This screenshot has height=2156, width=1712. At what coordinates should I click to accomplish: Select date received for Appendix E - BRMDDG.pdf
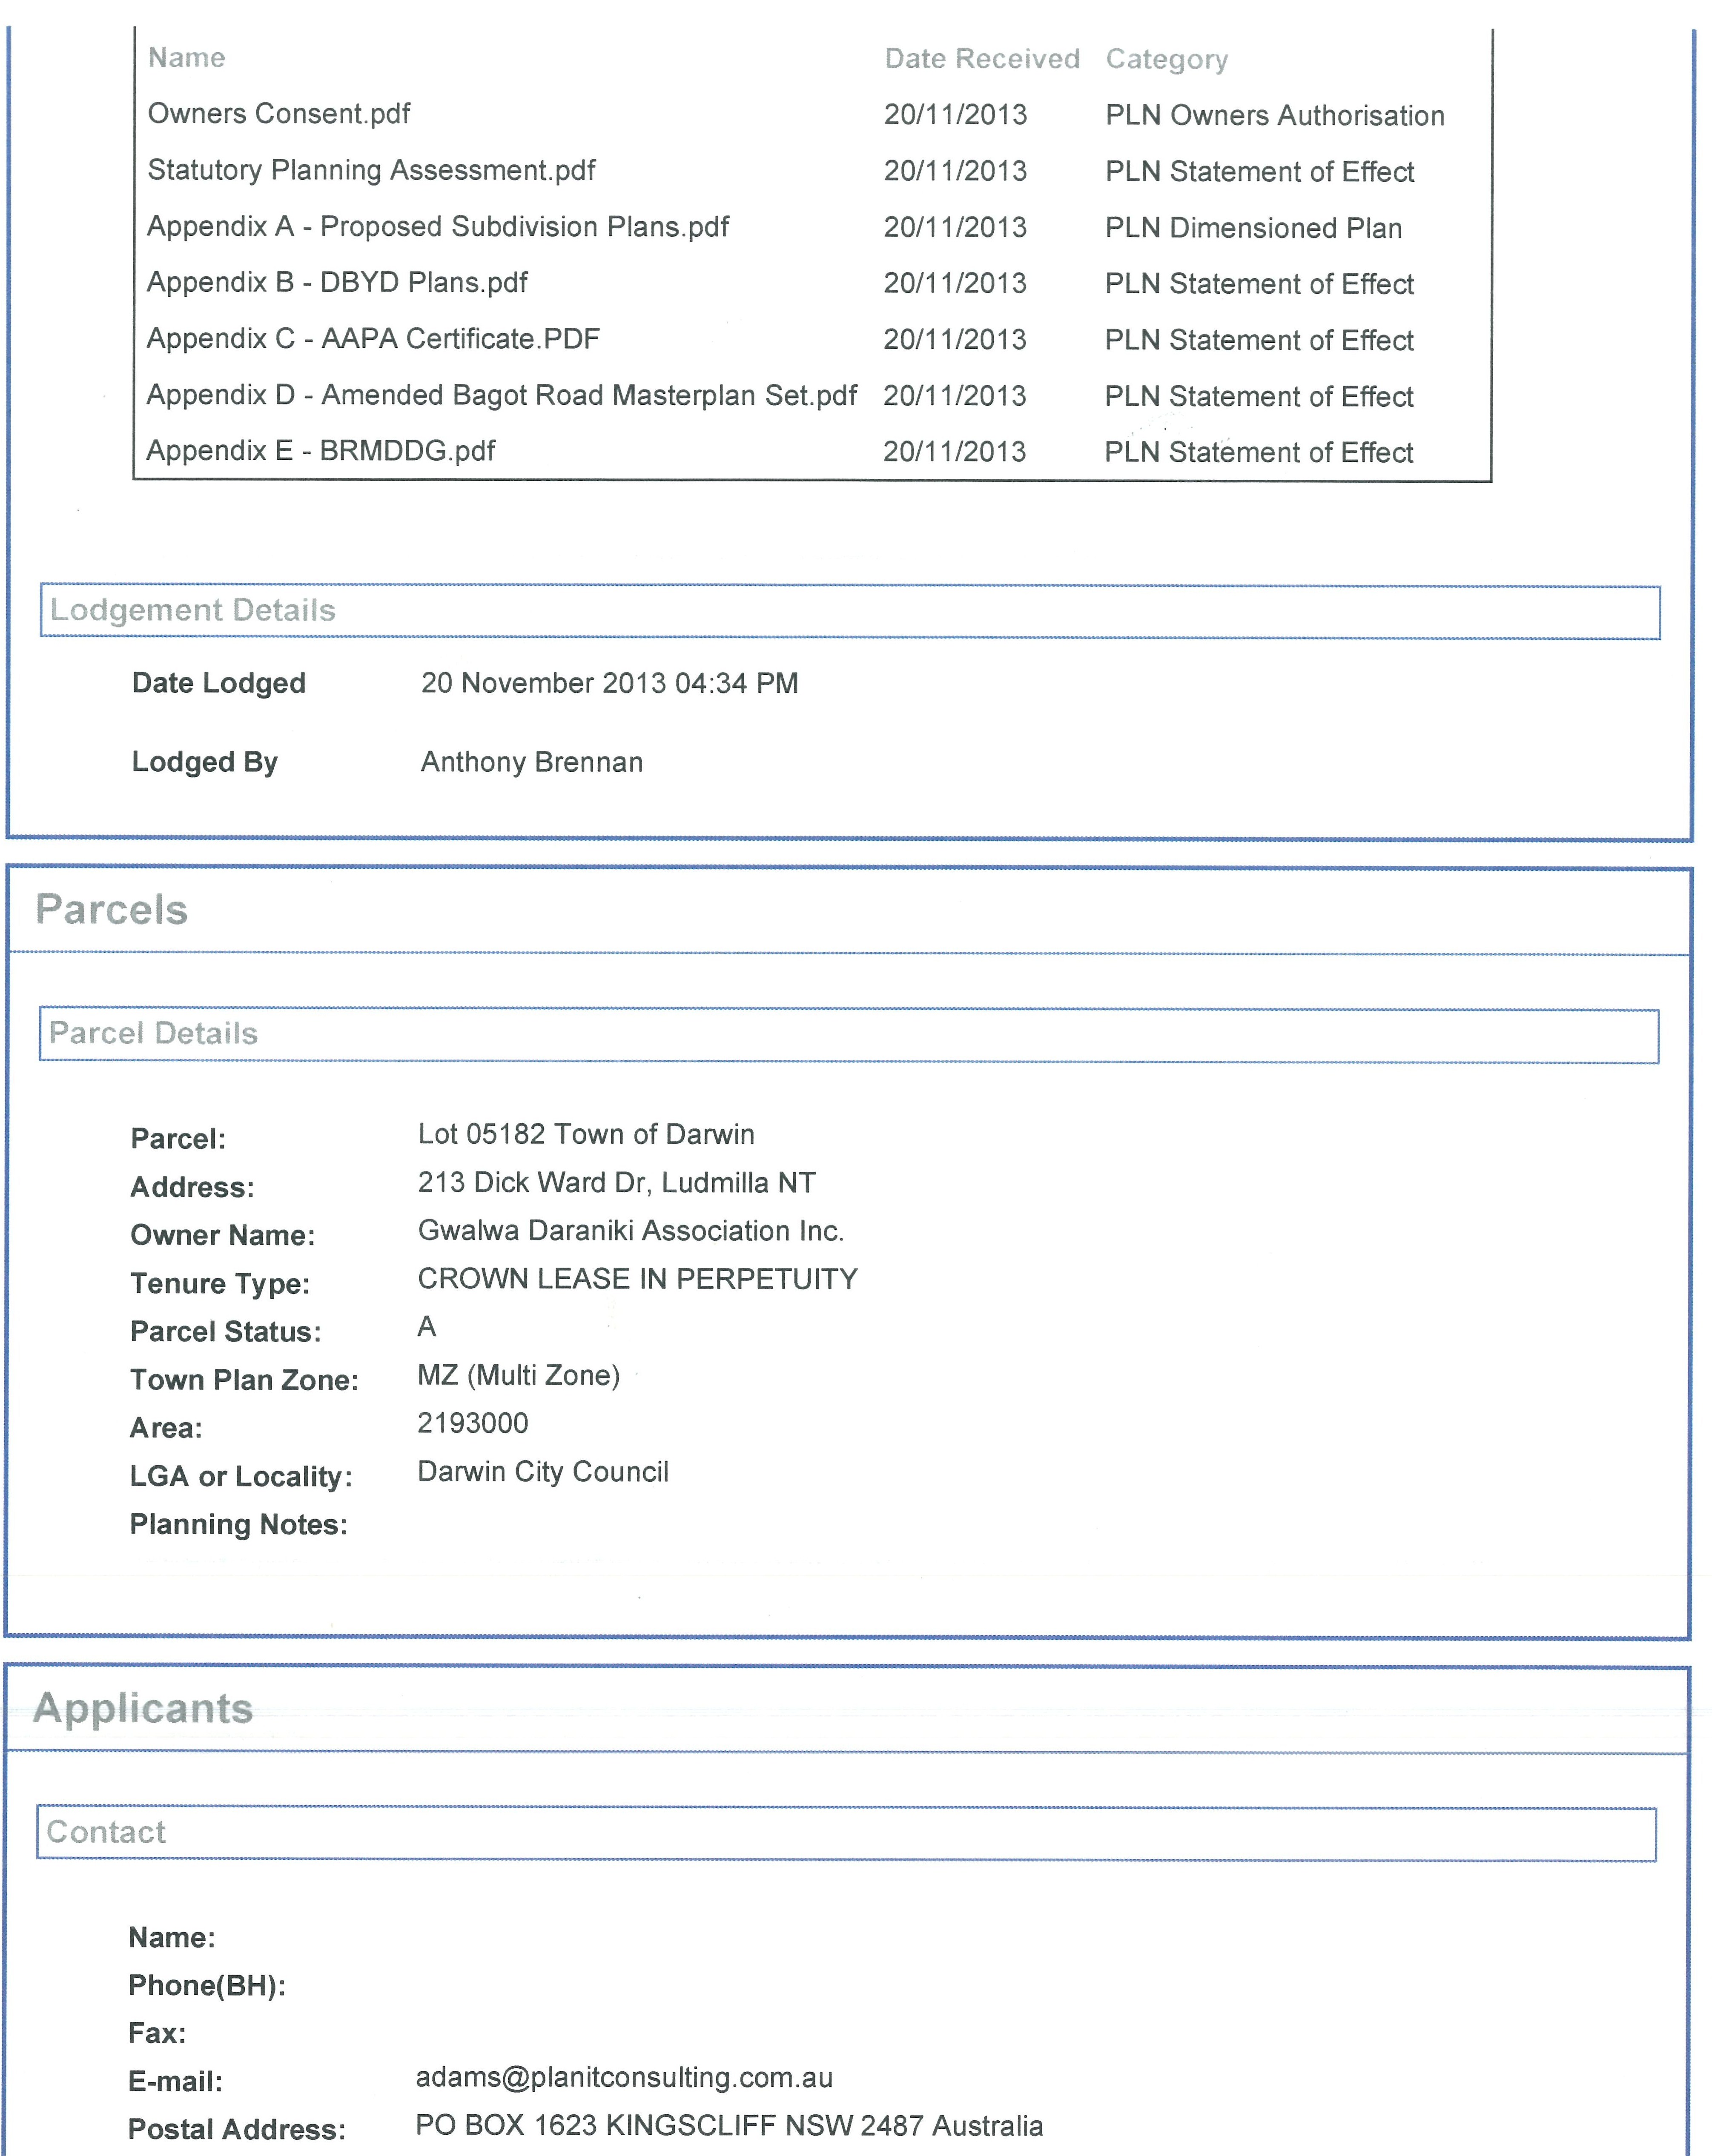pyautogui.click(x=954, y=452)
